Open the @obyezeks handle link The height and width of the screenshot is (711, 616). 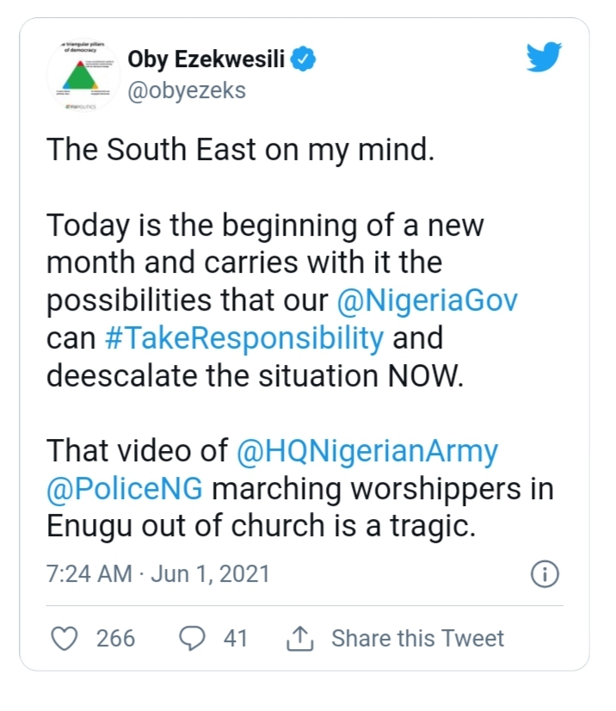tap(187, 90)
